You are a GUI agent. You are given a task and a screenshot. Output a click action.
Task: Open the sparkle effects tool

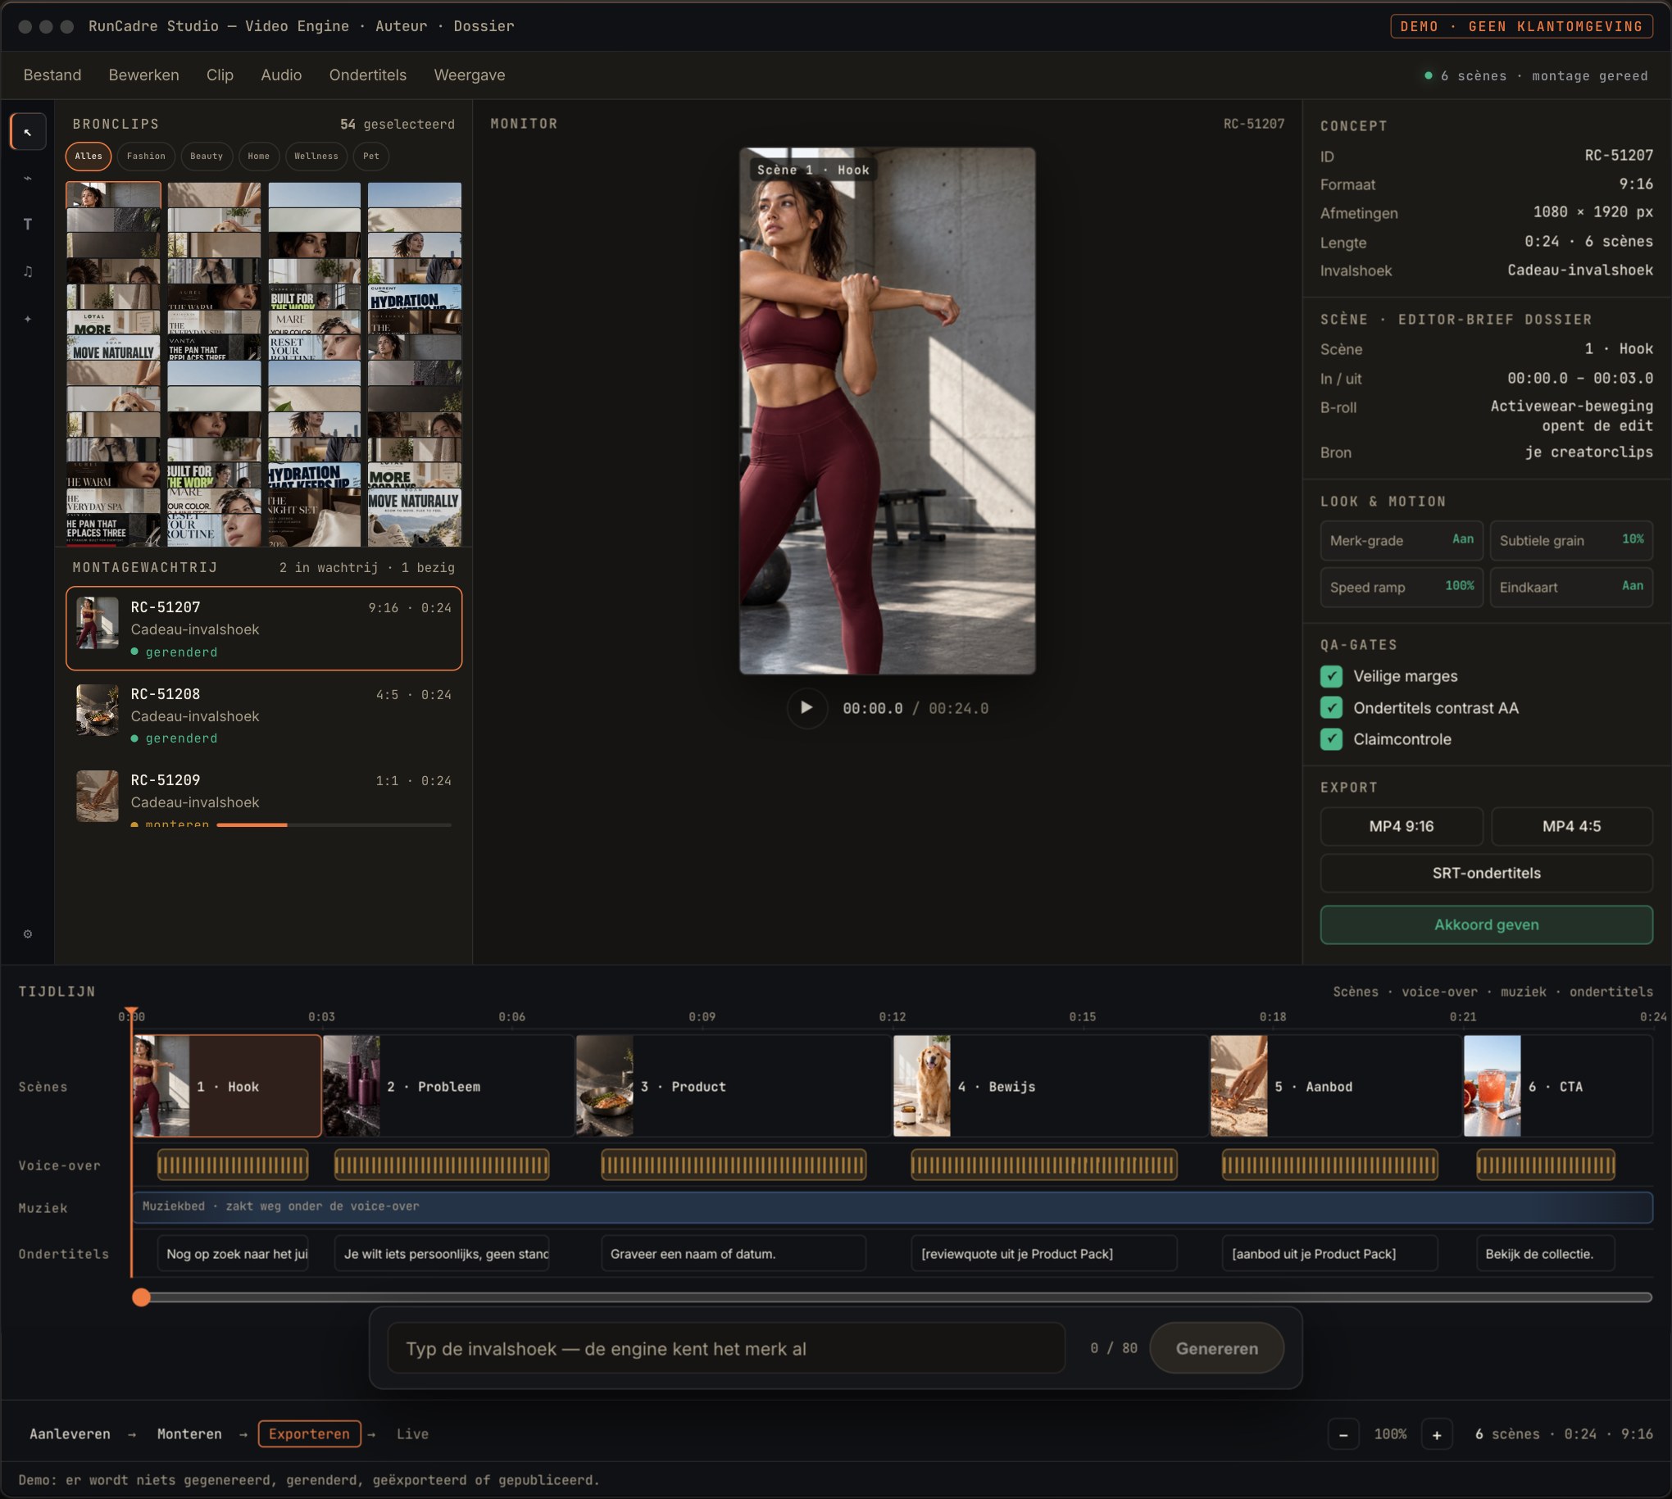pos(28,318)
